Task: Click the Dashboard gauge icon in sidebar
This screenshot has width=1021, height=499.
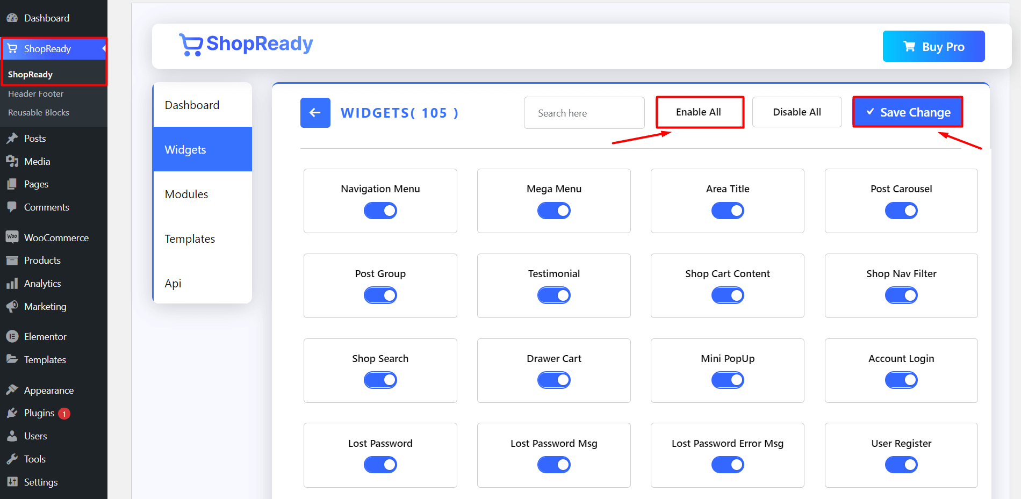Action: [x=12, y=18]
